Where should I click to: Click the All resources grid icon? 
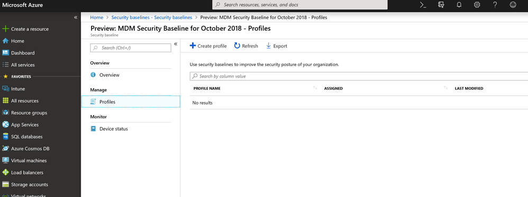point(5,100)
